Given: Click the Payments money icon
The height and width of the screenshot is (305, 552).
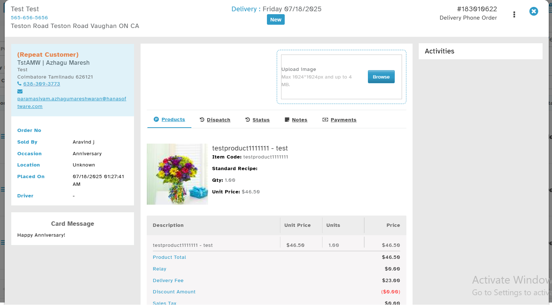Looking at the screenshot, I should pos(325,120).
